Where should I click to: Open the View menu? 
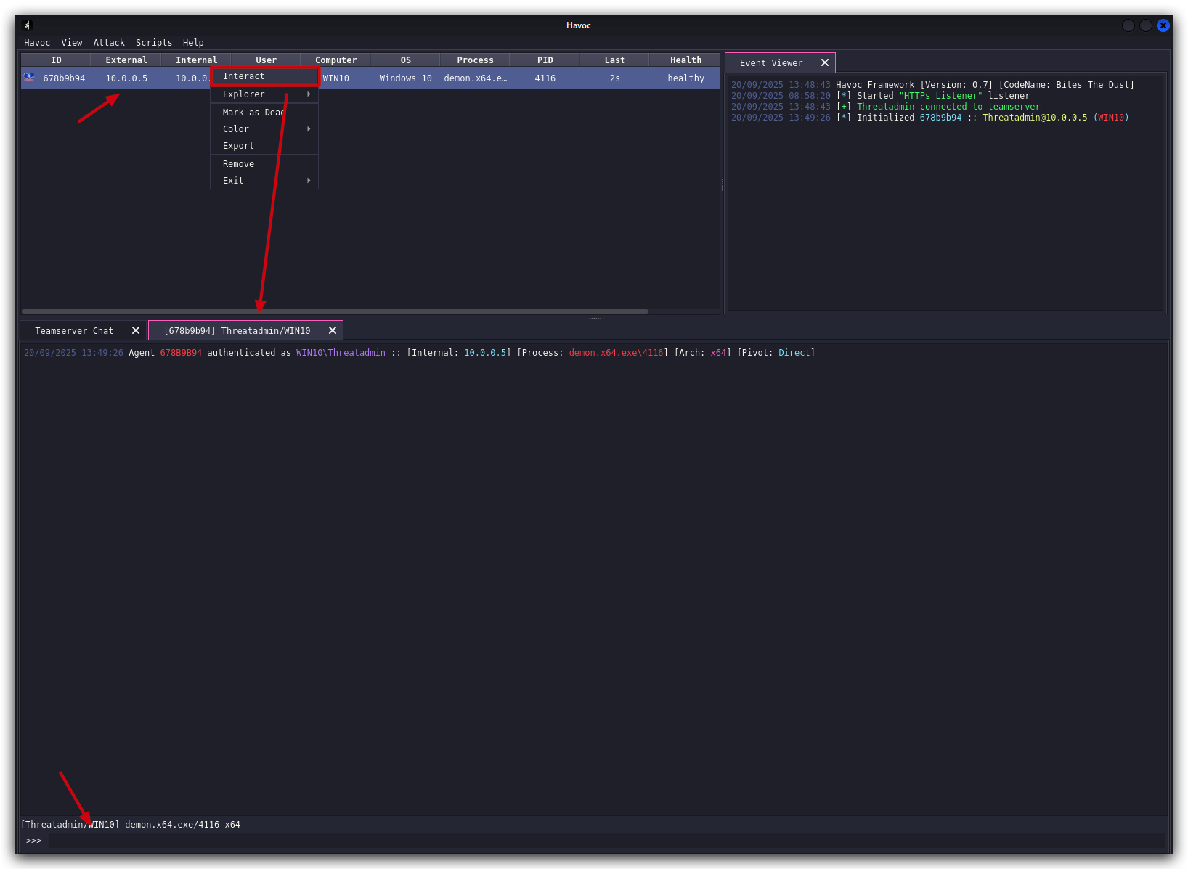(x=72, y=43)
